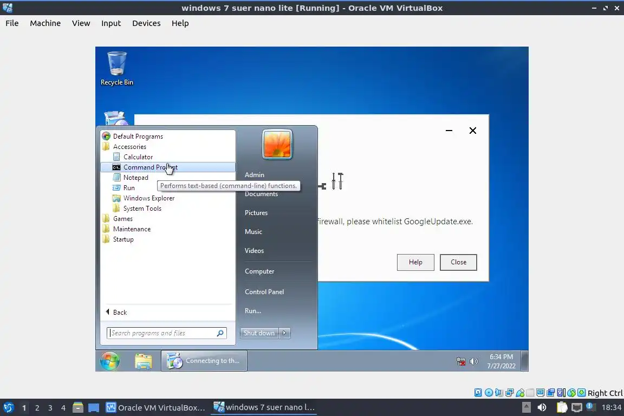The width and height of the screenshot is (624, 416).
Task: Click the guest network tray icon
Action: tap(461, 361)
